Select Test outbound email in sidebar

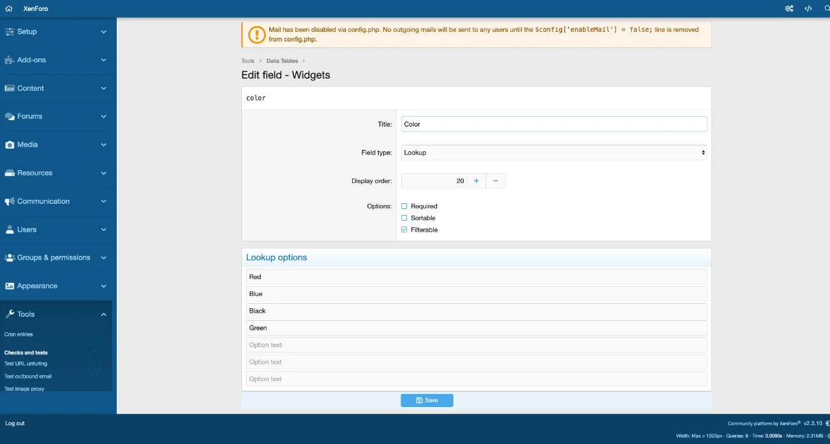tap(28, 376)
